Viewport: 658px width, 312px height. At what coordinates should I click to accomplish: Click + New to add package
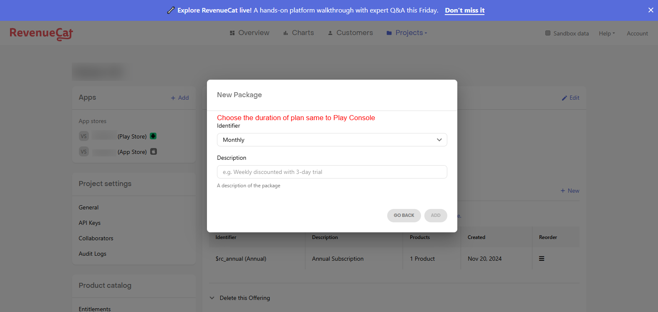click(570, 191)
